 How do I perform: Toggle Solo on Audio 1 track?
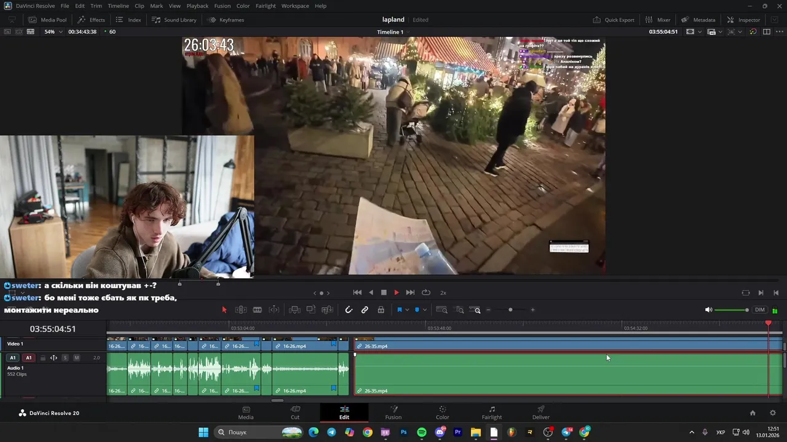coord(65,358)
